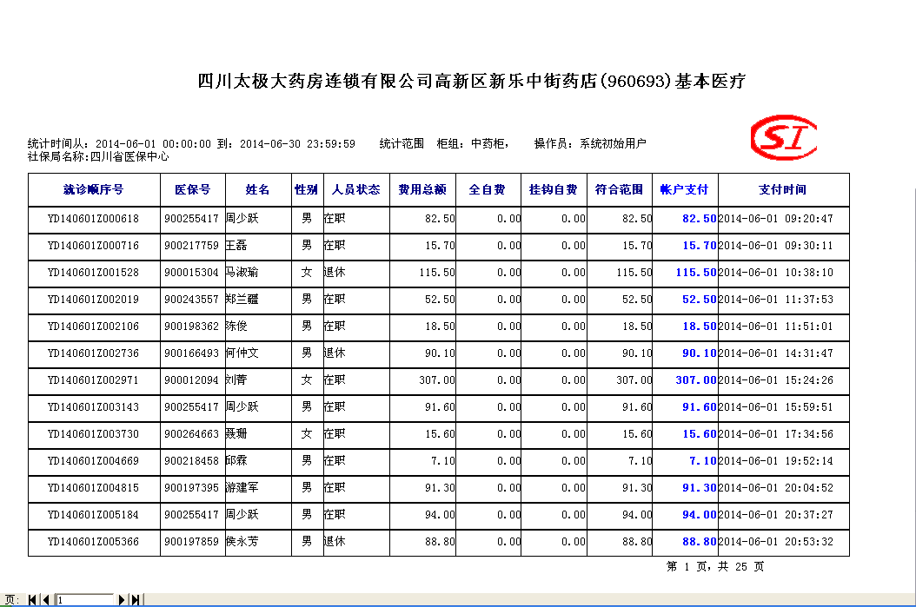The image size is (916, 607).
Task: Select visit number YD140601Z005366
Action: coord(94,542)
